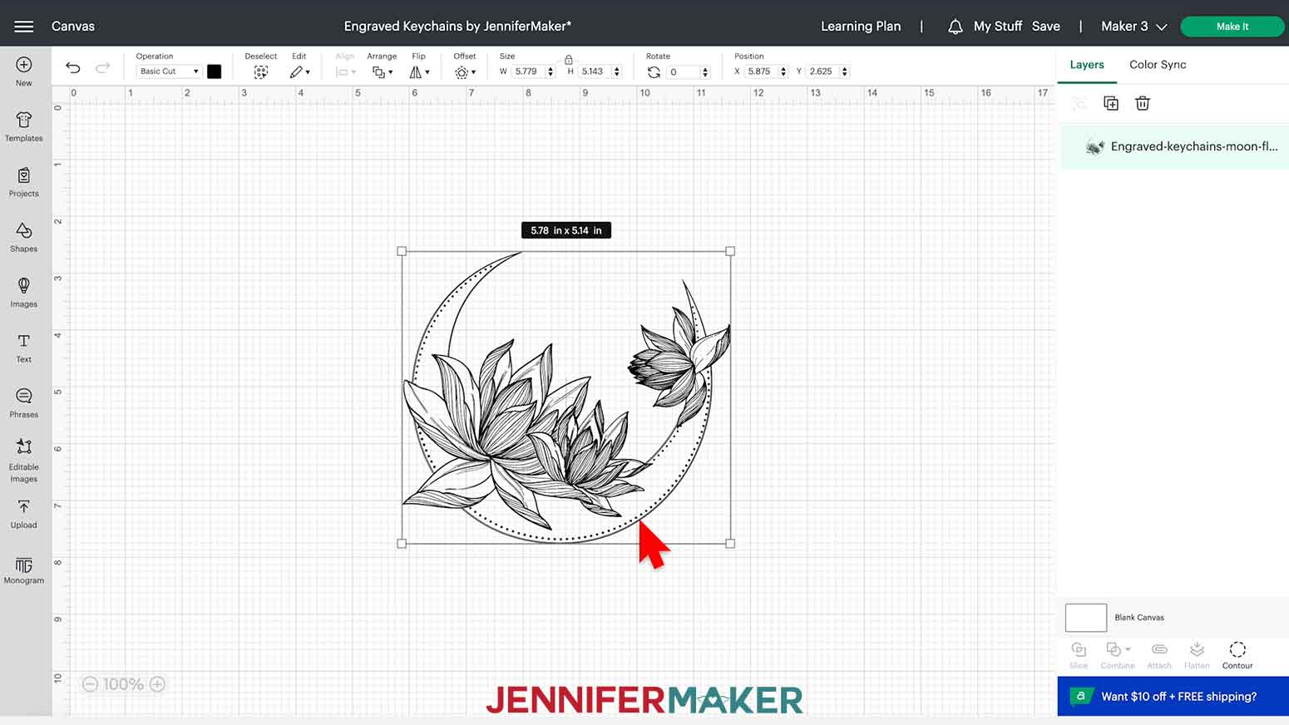Open the Maker 3 machine dropdown
The width and height of the screenshot is (1289, 725).
coord(1134,27)
